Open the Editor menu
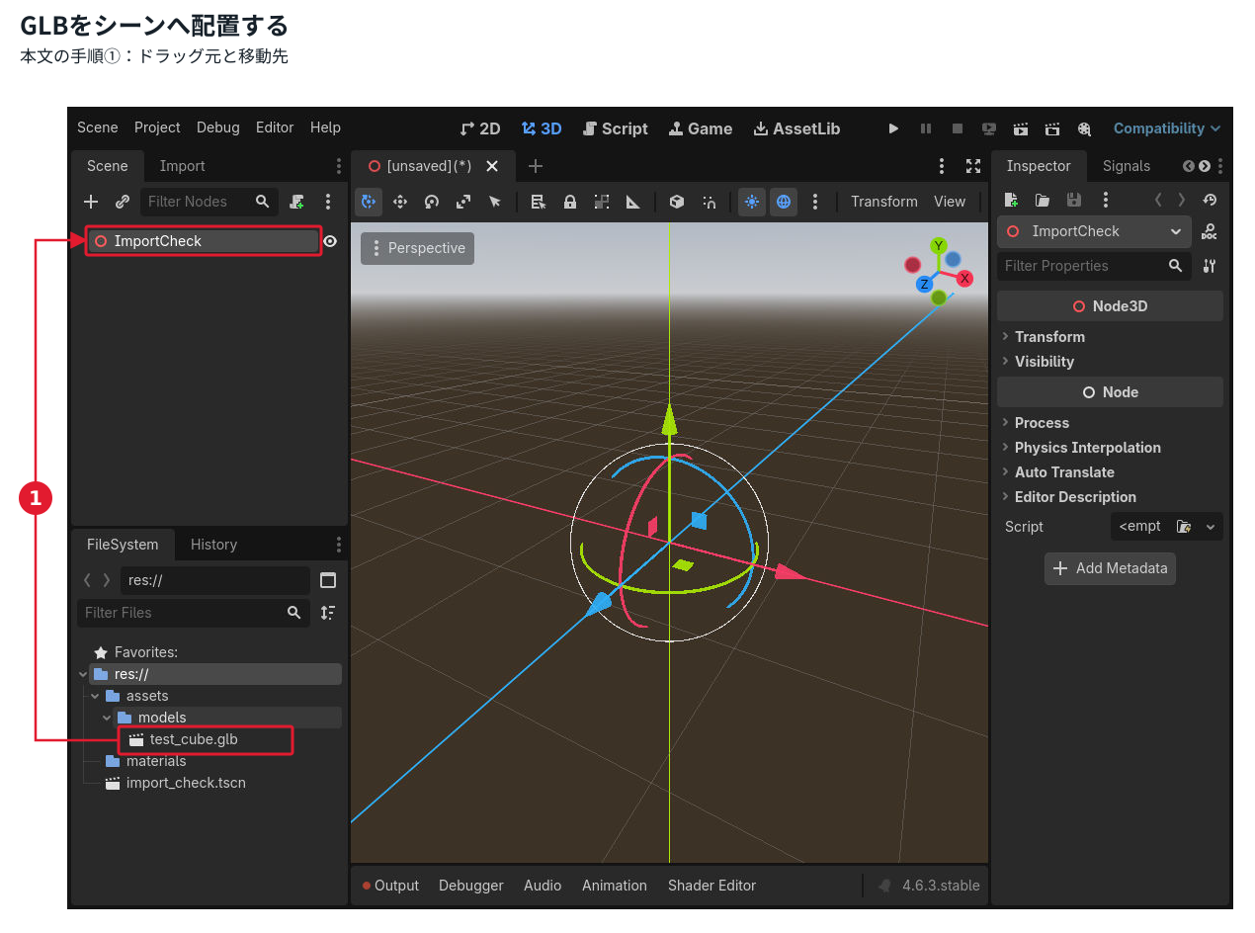 click(275, 127)
